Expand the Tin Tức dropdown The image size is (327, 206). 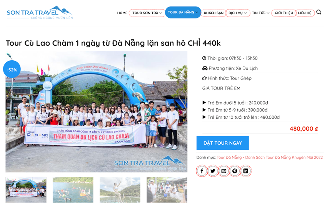(260, 13)
